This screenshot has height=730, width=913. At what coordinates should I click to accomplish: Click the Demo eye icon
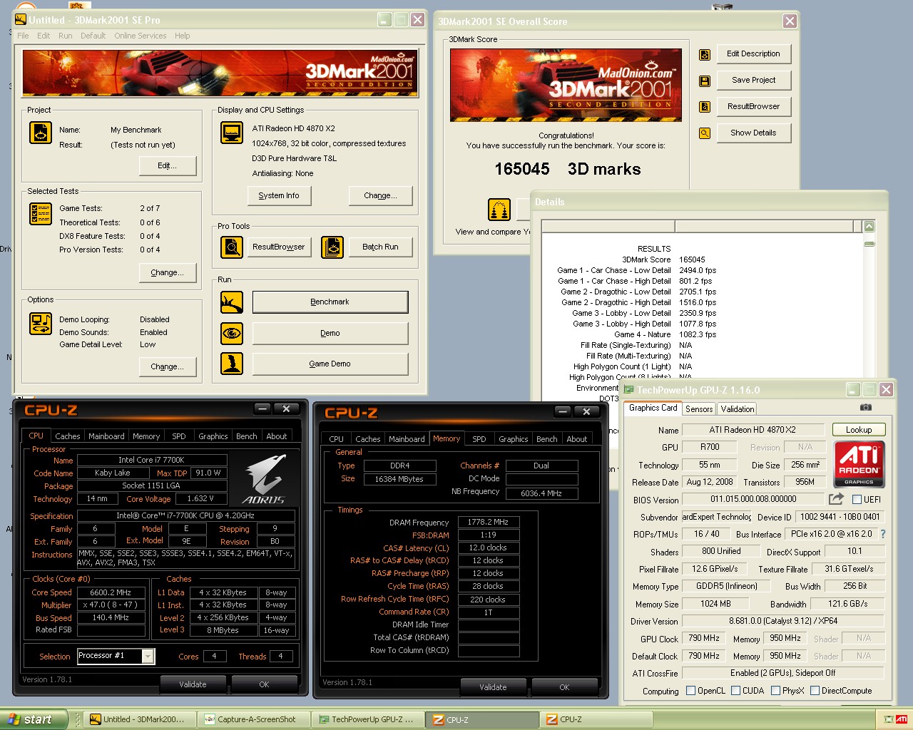click(232, 333)
